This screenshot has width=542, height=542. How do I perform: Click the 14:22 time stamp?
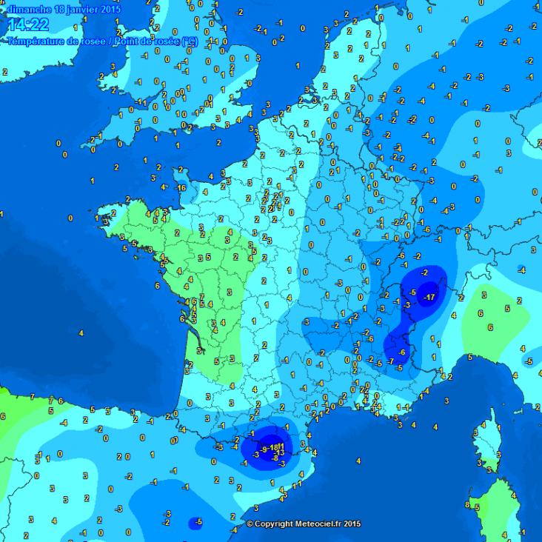tap(28, 25)
